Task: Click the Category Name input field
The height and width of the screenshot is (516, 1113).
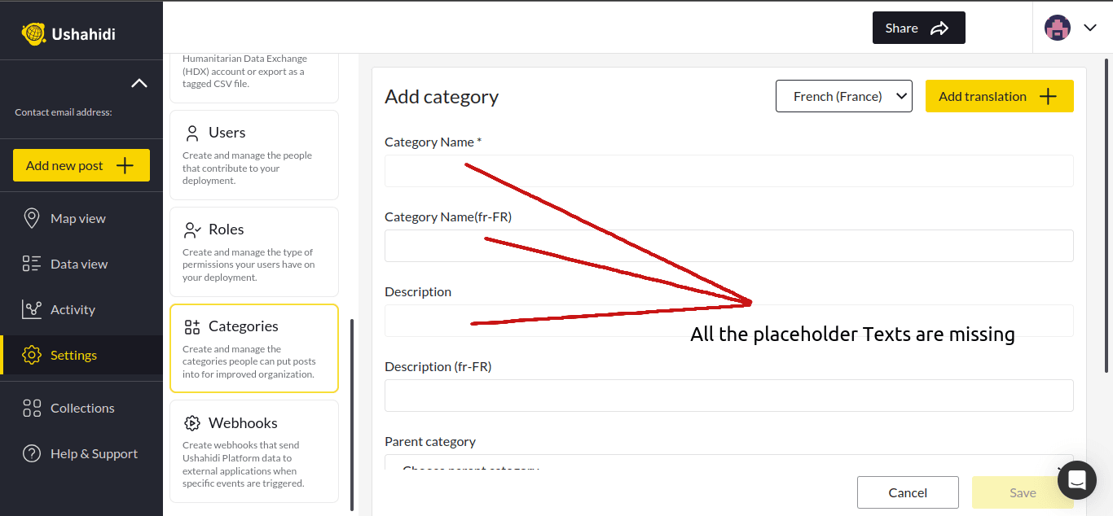Action: coord(728,171)
